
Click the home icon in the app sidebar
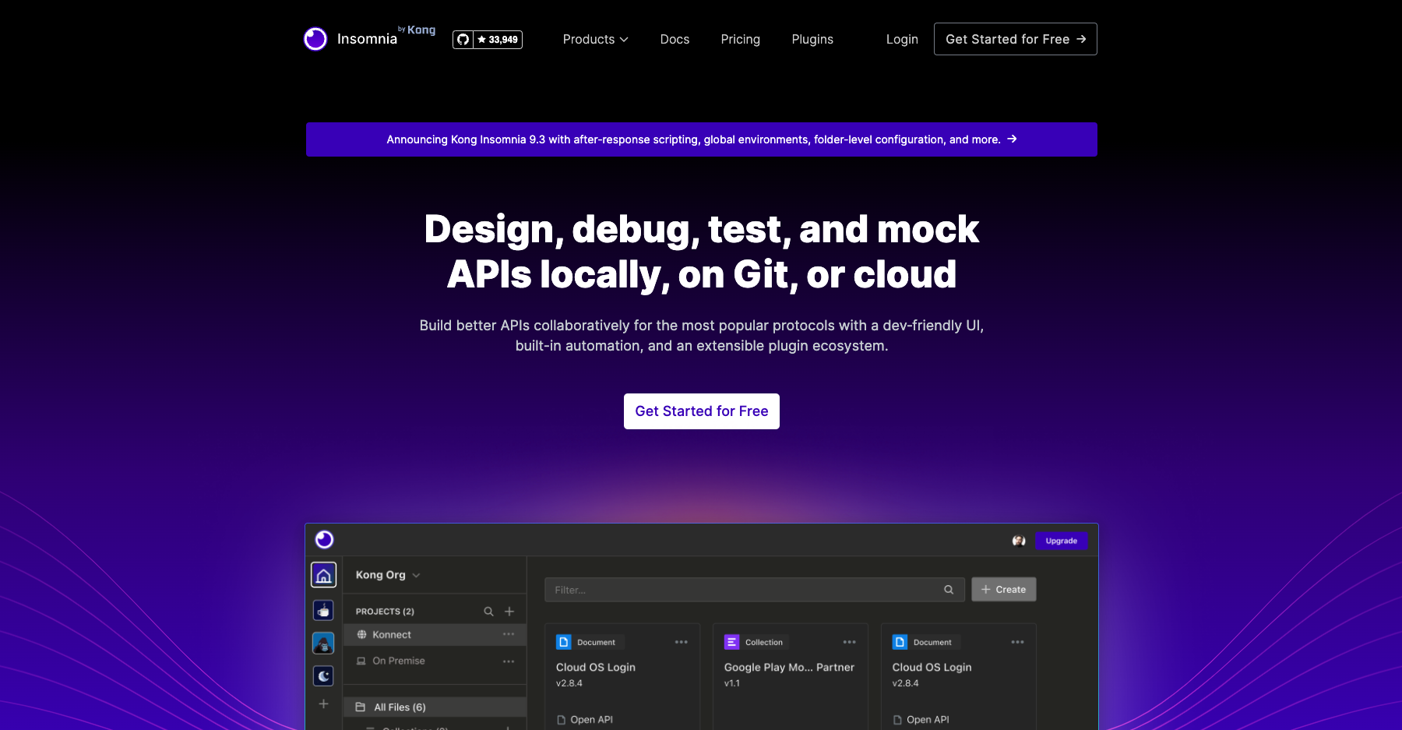(x=324, y=576)
